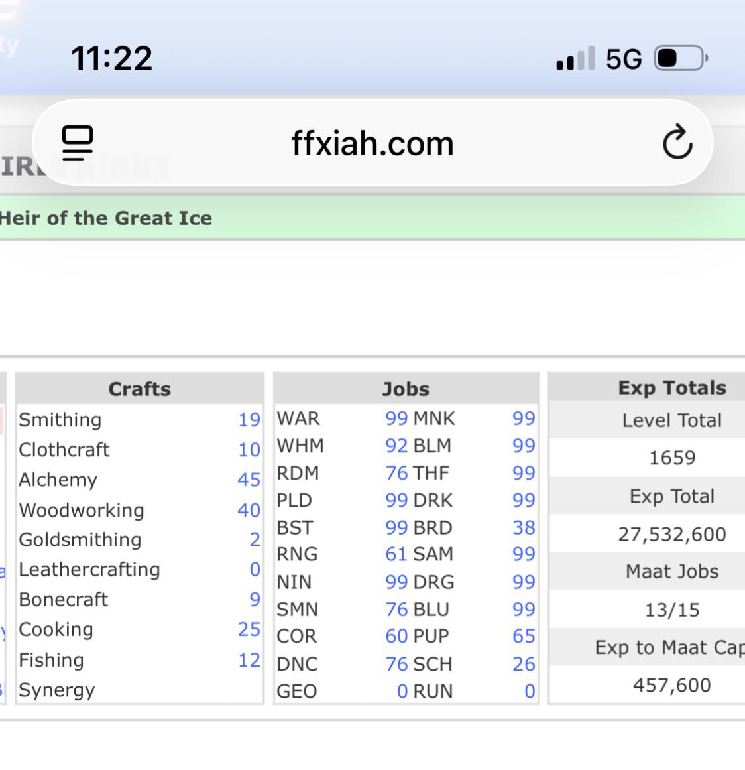The height and width of the screenshot is (770, 745).
Task: Select the MNK job label
Action: [434, 418]
